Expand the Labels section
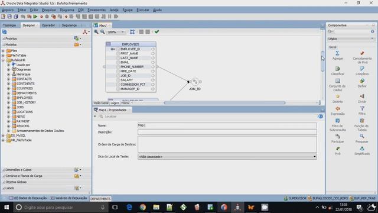Screen dimensions: 378x213 click(4, 188)
